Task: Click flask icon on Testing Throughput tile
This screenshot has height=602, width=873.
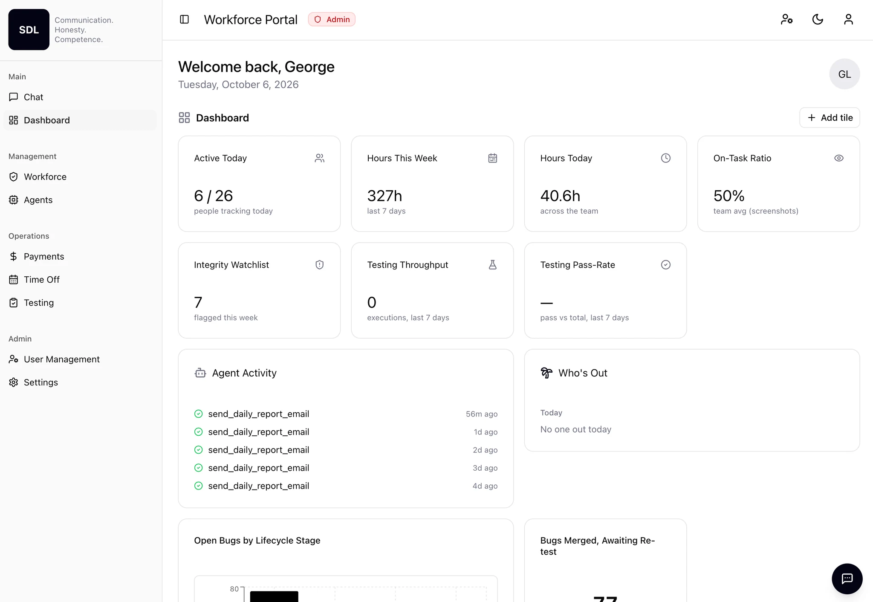Action: [x=492, y=265]
